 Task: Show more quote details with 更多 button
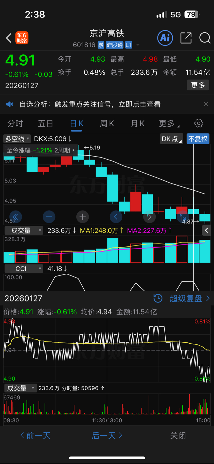click(198, 85)
